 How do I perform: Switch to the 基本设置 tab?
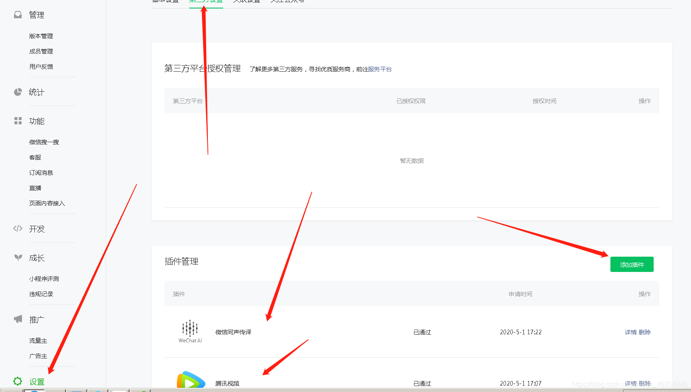tap(165, 2)
